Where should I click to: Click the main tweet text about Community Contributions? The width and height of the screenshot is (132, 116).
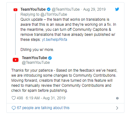64,80
